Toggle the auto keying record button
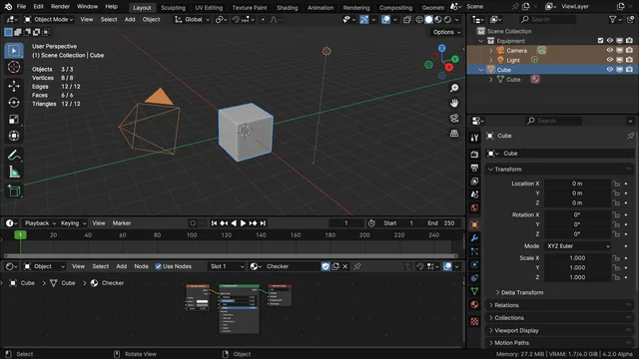 click(193, 223)
